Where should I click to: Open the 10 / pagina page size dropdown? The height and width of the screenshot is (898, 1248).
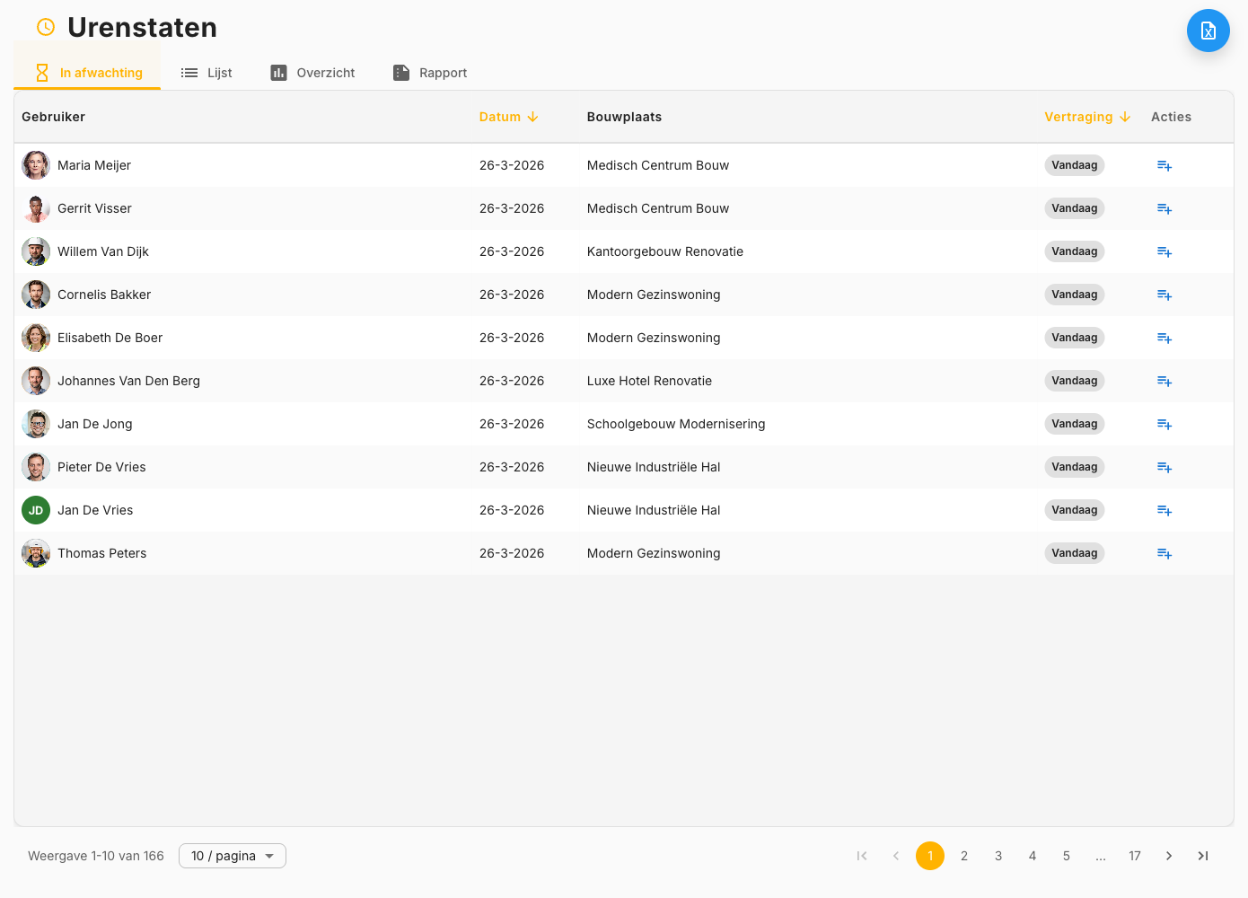(232, 856)
